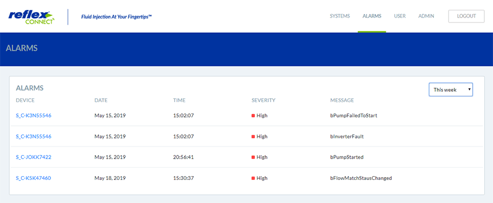The width and height of the screenshot is (493, 203).
Task: Open the User menu item
Action: click(x=400, y=16)
